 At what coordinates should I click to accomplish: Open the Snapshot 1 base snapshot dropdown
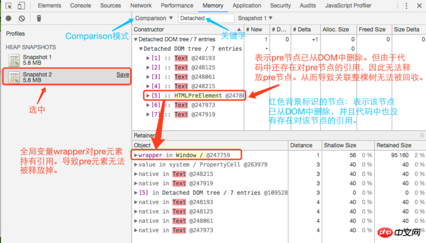pyautogui.click(x=255, y=18)
